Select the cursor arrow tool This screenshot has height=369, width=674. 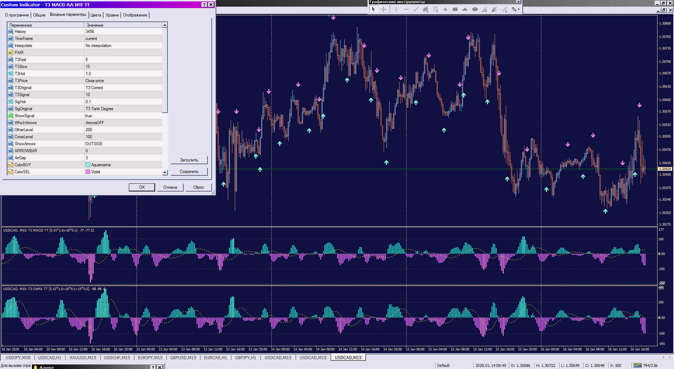coord(374,9)
